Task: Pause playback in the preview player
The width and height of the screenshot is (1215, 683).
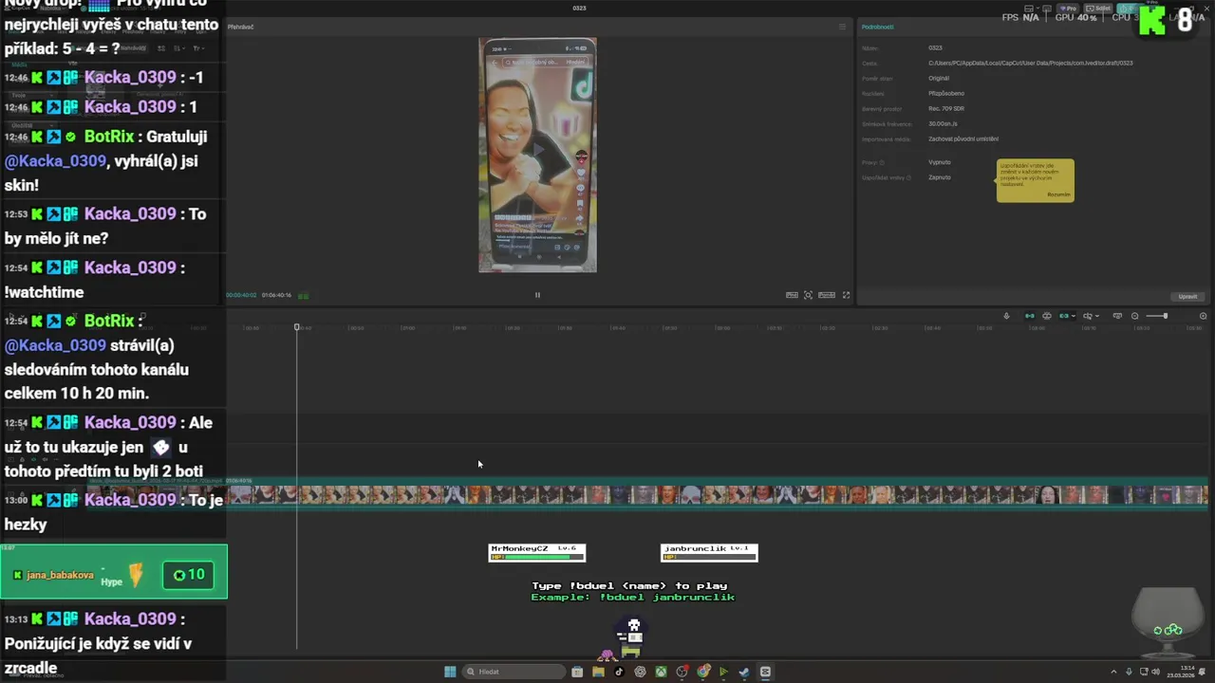Action: [537, 295]
